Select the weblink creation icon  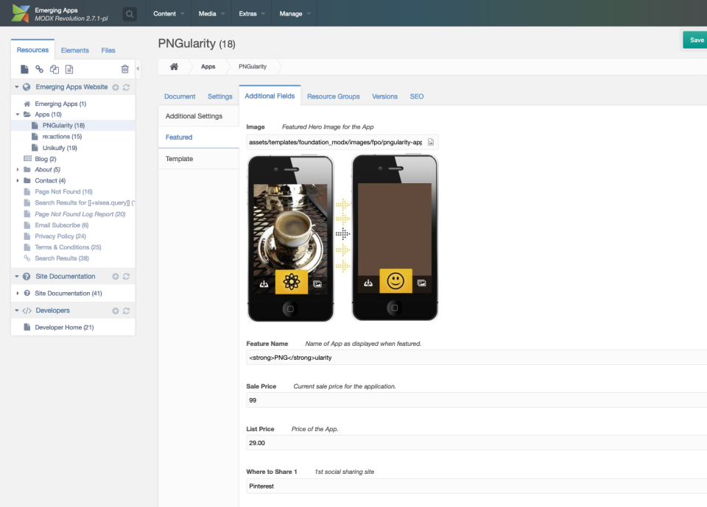pos(40,68)
